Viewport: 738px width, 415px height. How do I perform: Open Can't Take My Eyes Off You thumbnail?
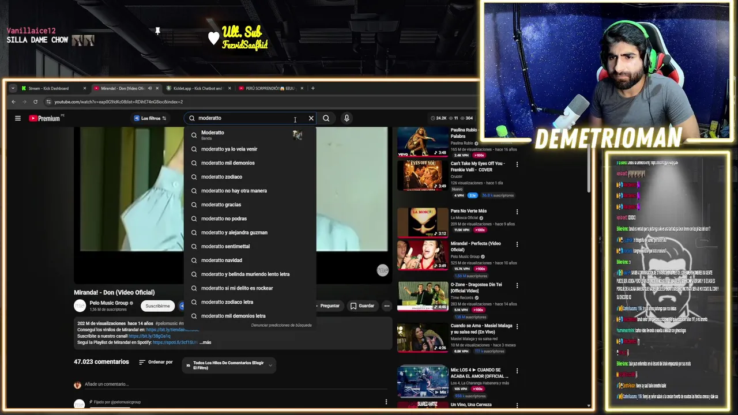click(x=423, y=175)
